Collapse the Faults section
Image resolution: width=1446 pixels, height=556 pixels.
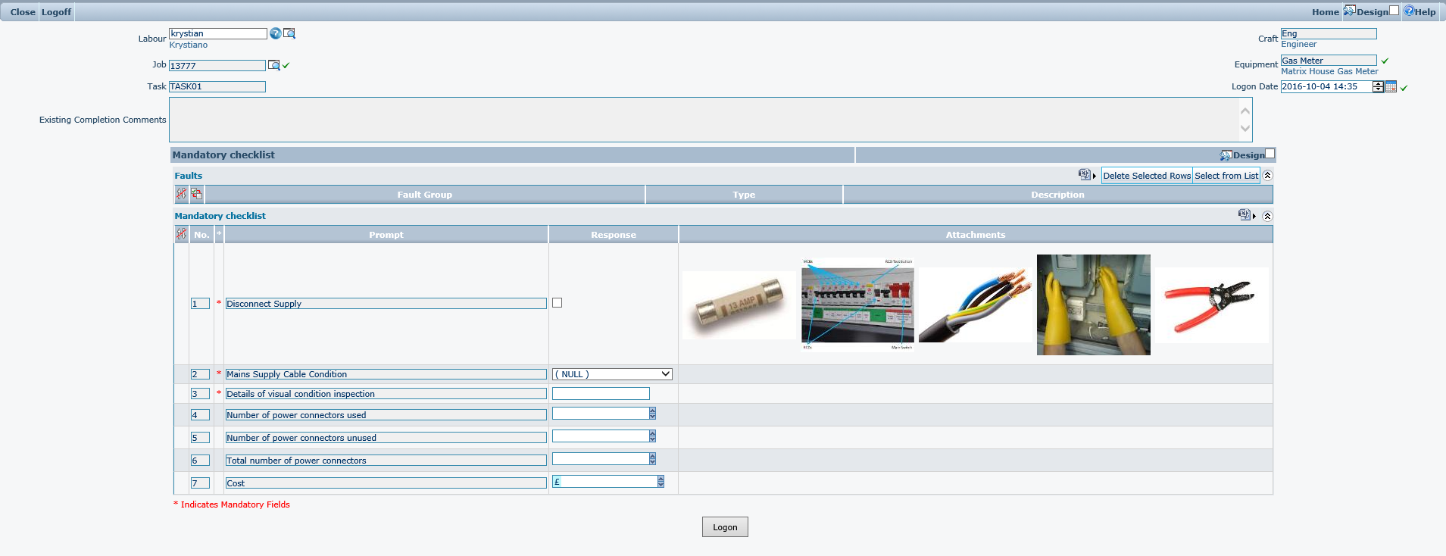click(1267, 176)
